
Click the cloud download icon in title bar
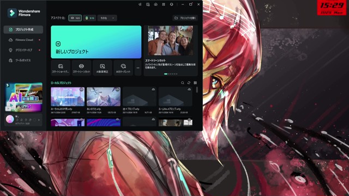155,4
